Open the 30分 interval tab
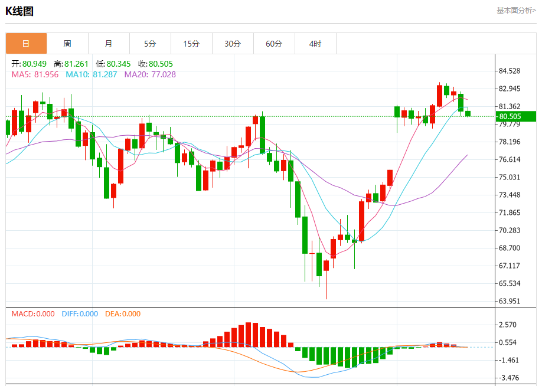 click(x=233, y=44)
